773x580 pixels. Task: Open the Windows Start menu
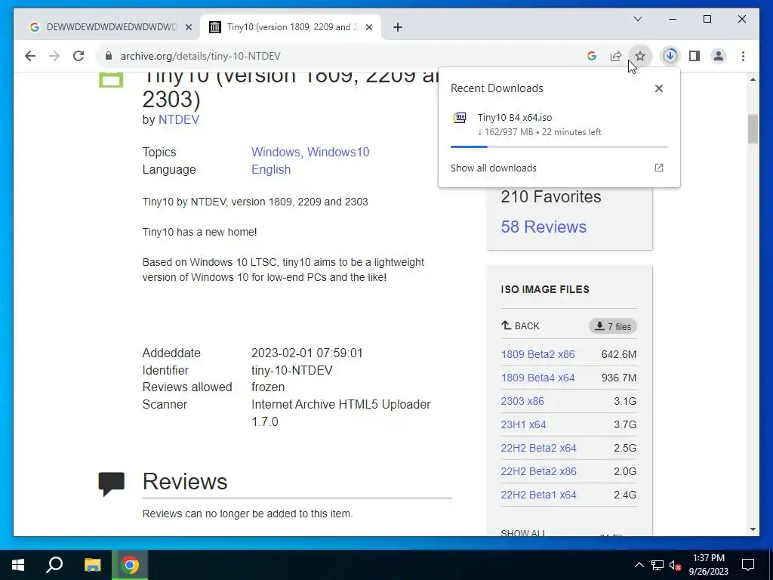tap(18, 565)
